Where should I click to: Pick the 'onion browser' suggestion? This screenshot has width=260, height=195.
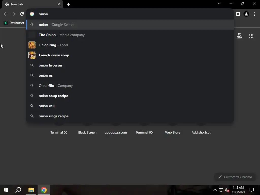point(130,65)
